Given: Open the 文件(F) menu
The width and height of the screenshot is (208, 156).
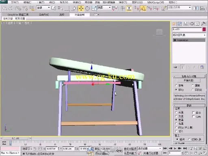Looking at the screenshot, I should tap(15, 2).
